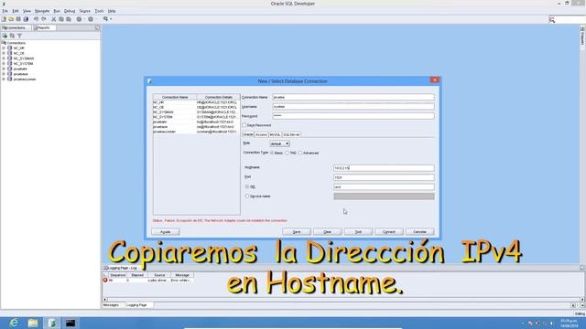This screenshot has width=586, height=329.
Task: Click the Open folder toolbar icon
Action: pos(11,19)
